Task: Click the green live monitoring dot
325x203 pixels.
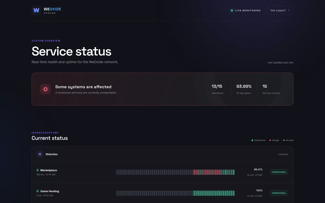Action: coord(232,11)
